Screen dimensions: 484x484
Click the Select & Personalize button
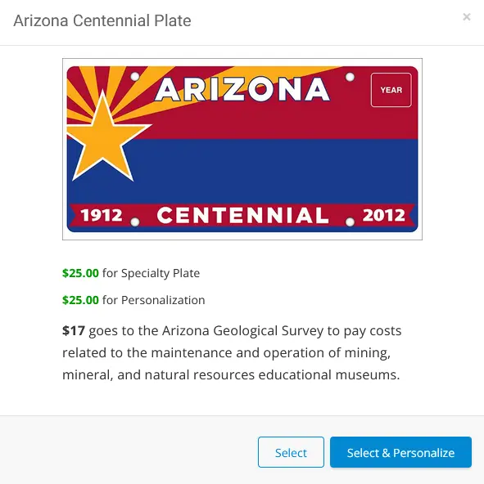(400, 452)
